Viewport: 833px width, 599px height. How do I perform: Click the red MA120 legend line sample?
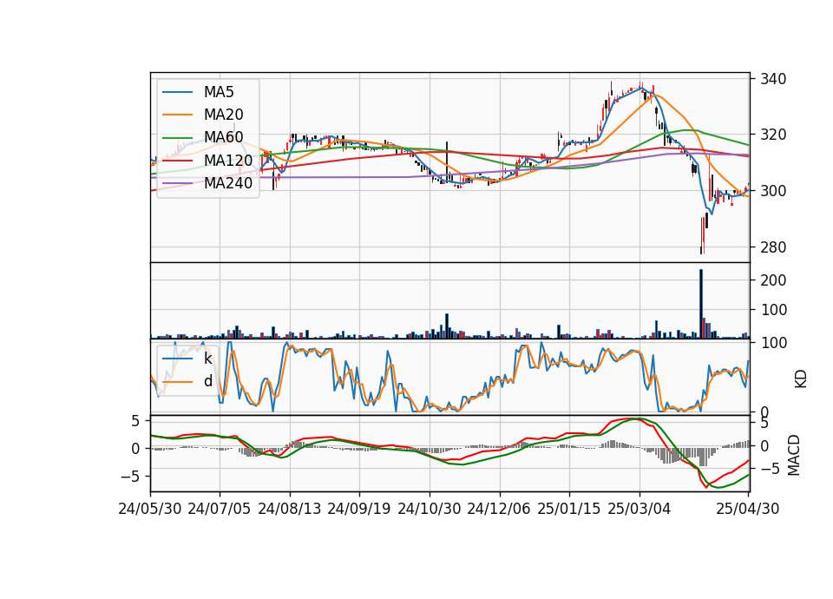point(177,161)
